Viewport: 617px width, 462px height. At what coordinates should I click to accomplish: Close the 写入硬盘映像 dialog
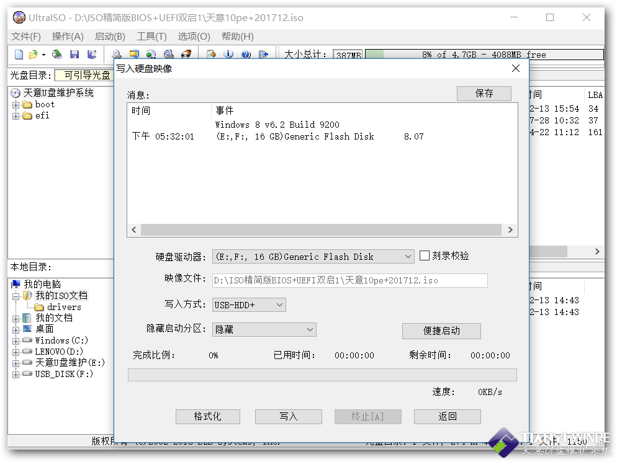515,68
